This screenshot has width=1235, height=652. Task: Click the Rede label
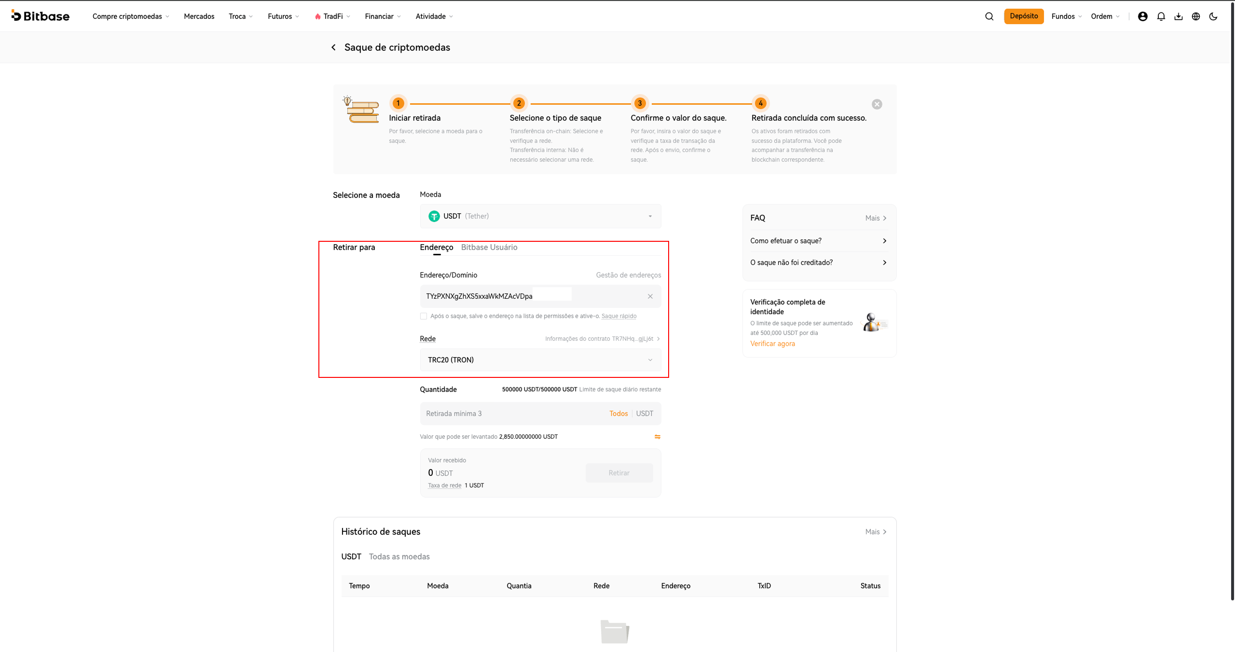coord(427,339)
